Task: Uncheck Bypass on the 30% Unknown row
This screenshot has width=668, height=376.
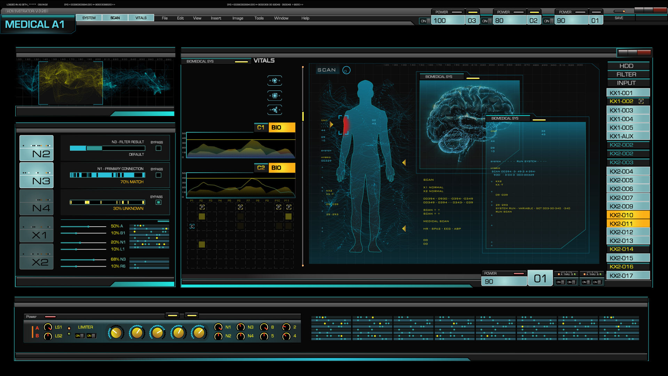Action: [x=158, y=202]
